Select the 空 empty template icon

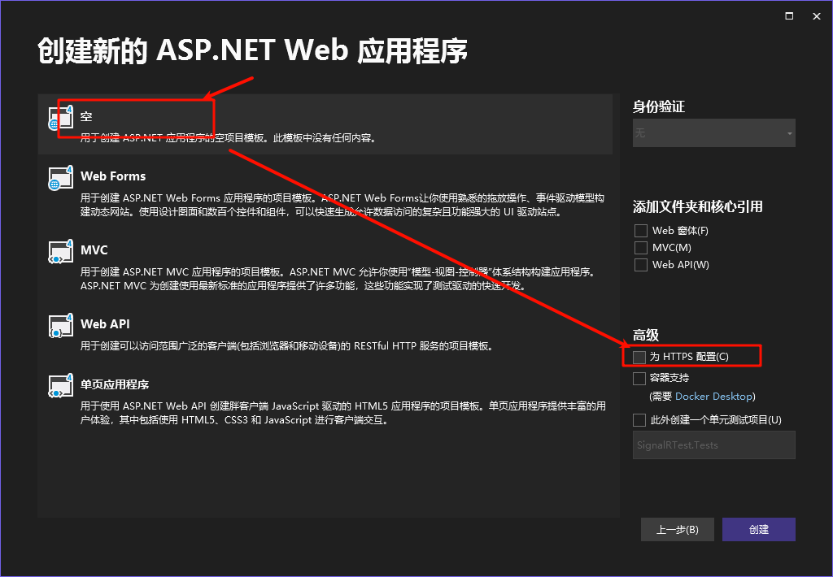[61, 118]
